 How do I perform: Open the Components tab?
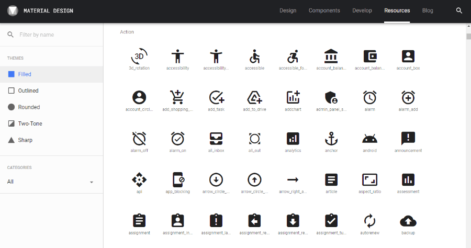pos(324,10)
